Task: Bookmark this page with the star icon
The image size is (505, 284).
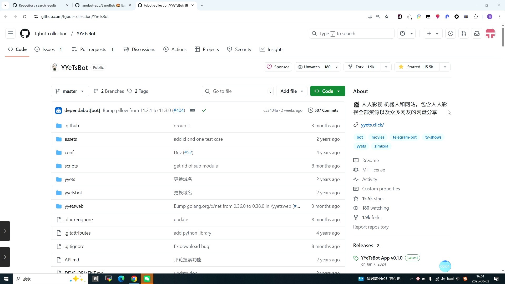Action: [x=387, y=17]
